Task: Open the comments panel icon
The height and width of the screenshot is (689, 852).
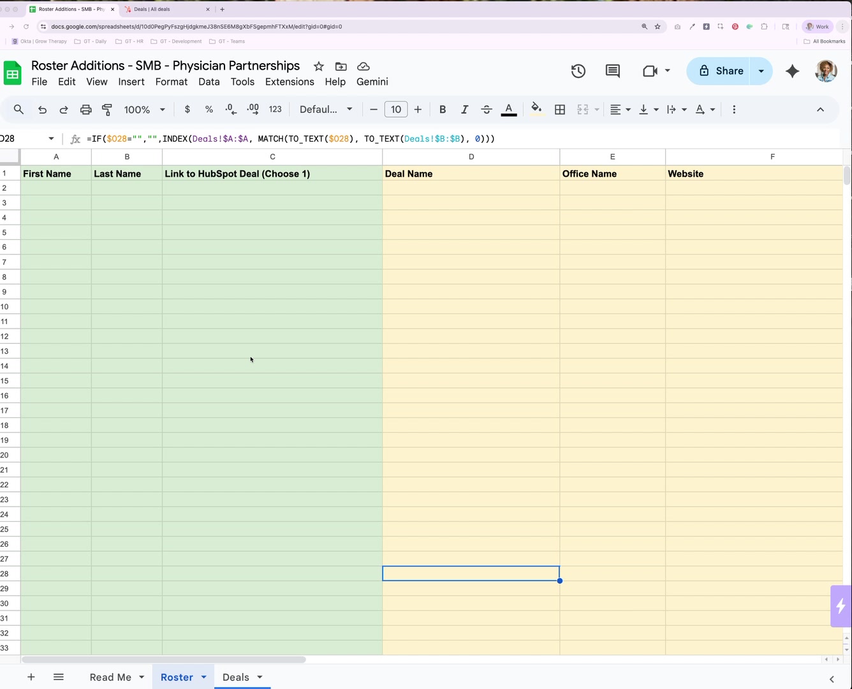Action: click(x=612, y=71)
